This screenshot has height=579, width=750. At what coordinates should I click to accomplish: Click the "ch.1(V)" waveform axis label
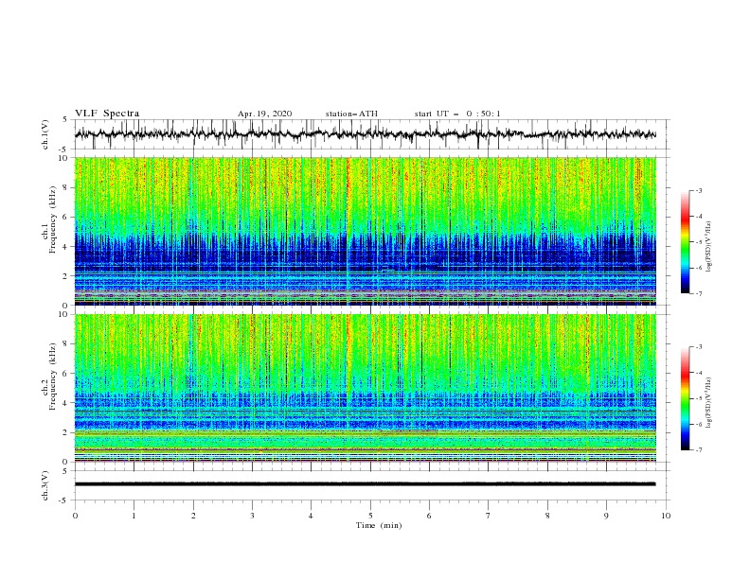(x=45, y=134)
